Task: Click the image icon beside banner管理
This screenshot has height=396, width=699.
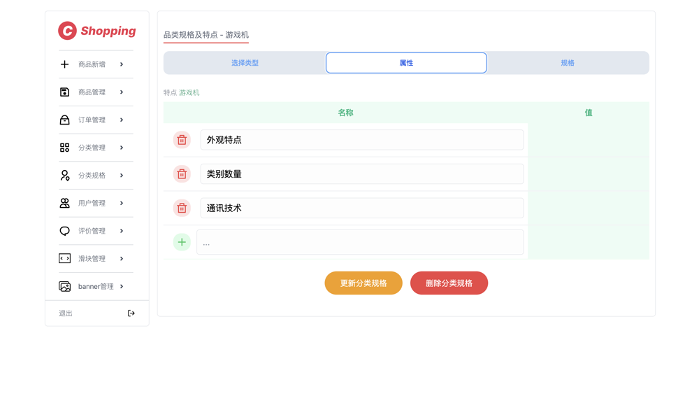Action: point(64,286)
